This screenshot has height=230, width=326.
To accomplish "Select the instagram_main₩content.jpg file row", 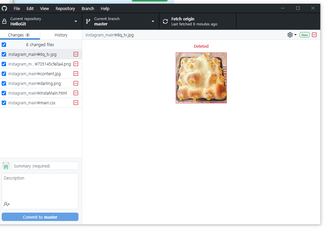I will [x=41, y=74].
